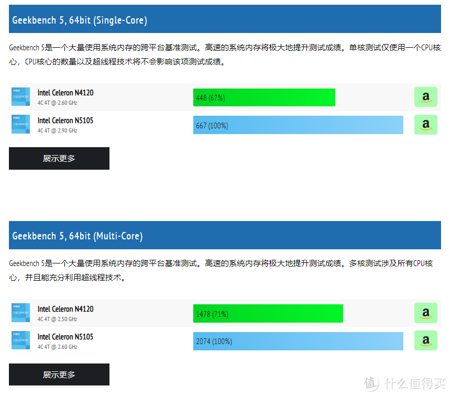
Task: Show more results under Multi-Core benchmark
Action: [x=59, y=374]
